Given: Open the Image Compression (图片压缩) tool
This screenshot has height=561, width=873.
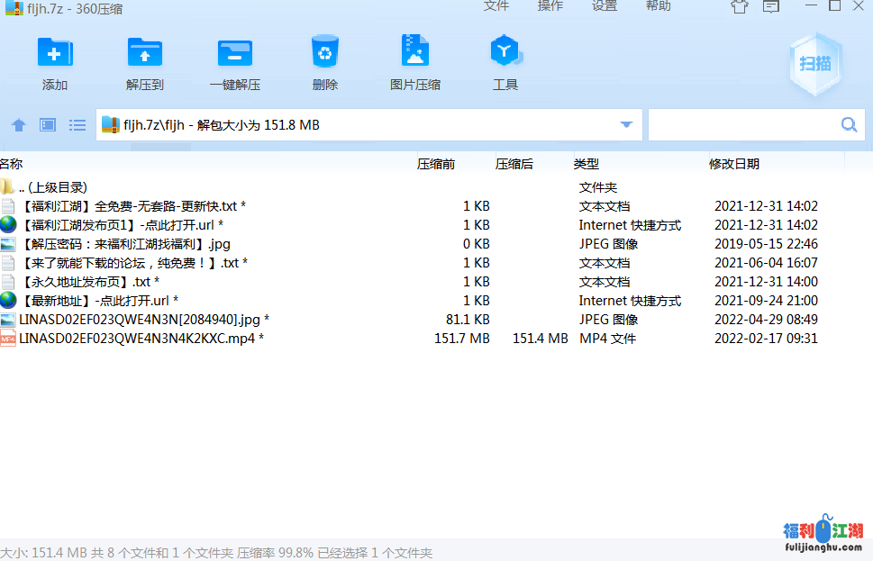Looking at the screenshot, I should pos(415,54).
